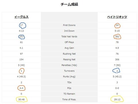Viewport: 138px width, 104px height.
Task: Select the Total Net Yards label
Action: pyautogui.click(x=69, y=36)
